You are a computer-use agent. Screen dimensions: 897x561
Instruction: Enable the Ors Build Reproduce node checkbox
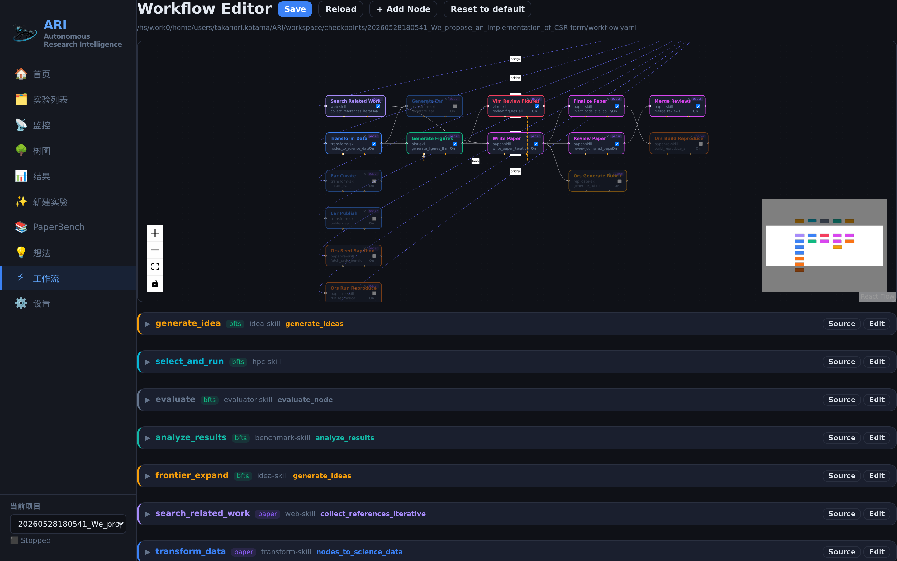point(700,144)
